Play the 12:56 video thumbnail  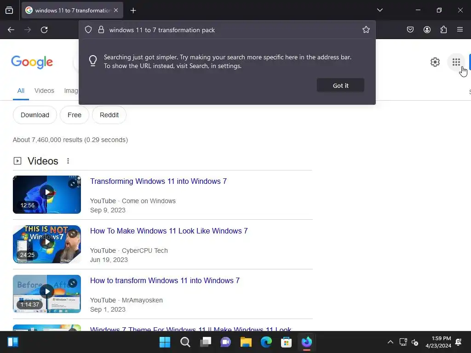(x=47, y=194)
